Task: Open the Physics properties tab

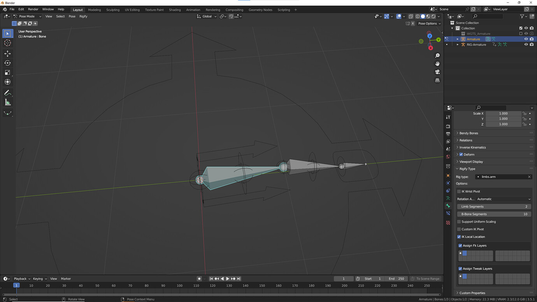Action: pyautogui.click(x=448, y=183)
